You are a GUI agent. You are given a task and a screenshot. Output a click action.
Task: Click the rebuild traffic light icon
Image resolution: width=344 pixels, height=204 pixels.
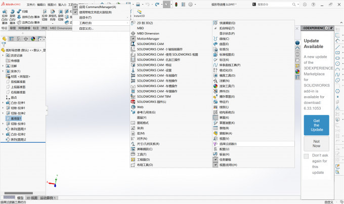(x=176, y=5)
